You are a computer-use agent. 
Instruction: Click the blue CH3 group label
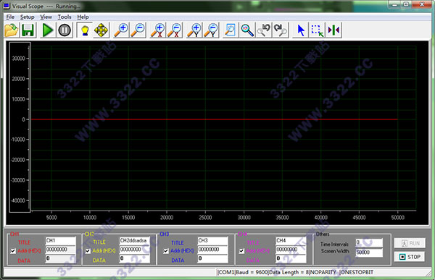[165, 234]
